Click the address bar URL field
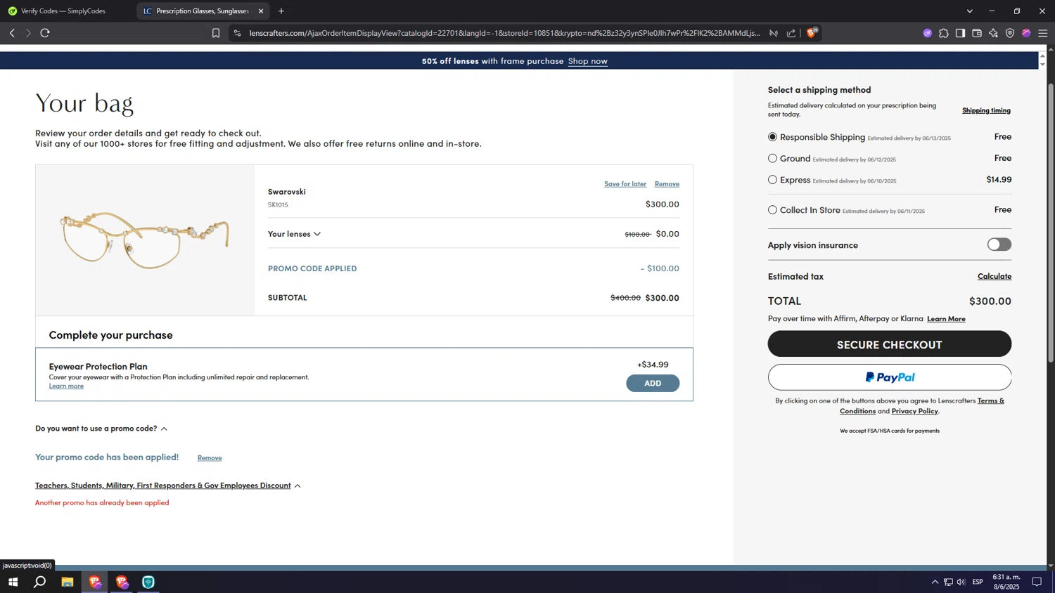Screen dimensions: 1055x593 tap(504, 33)
